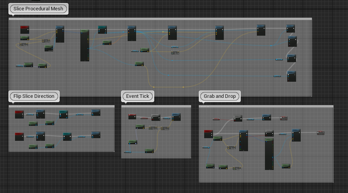The image size is (348, 193).
Task: Select teal node in Slice Procedural Mesh group
Action: [102, 30]
